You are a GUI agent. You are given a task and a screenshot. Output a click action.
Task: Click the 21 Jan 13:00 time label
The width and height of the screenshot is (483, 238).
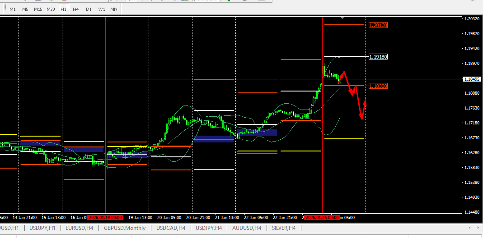click(227, 217)
